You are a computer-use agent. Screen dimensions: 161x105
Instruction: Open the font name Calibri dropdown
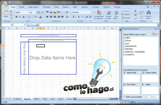(28, 12)
